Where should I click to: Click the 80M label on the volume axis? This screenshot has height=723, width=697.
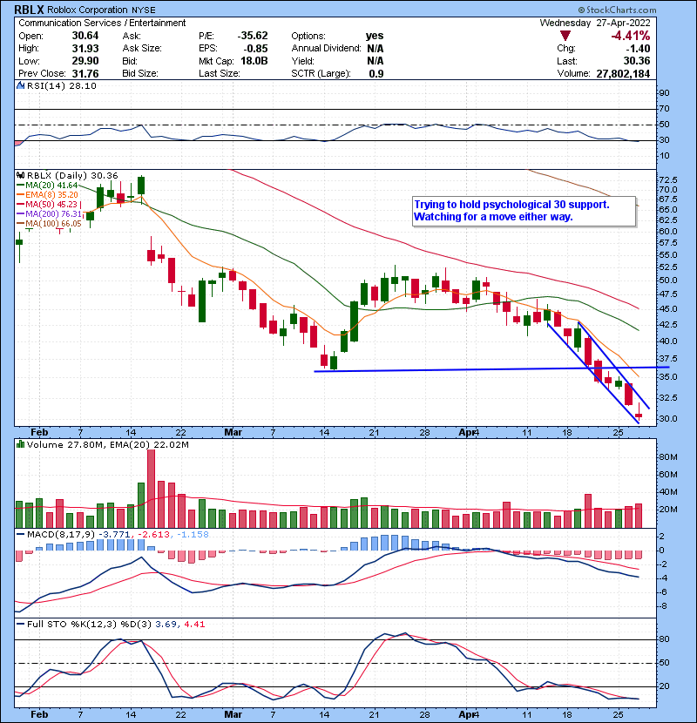pyautogui.click(x=668, y=457)
